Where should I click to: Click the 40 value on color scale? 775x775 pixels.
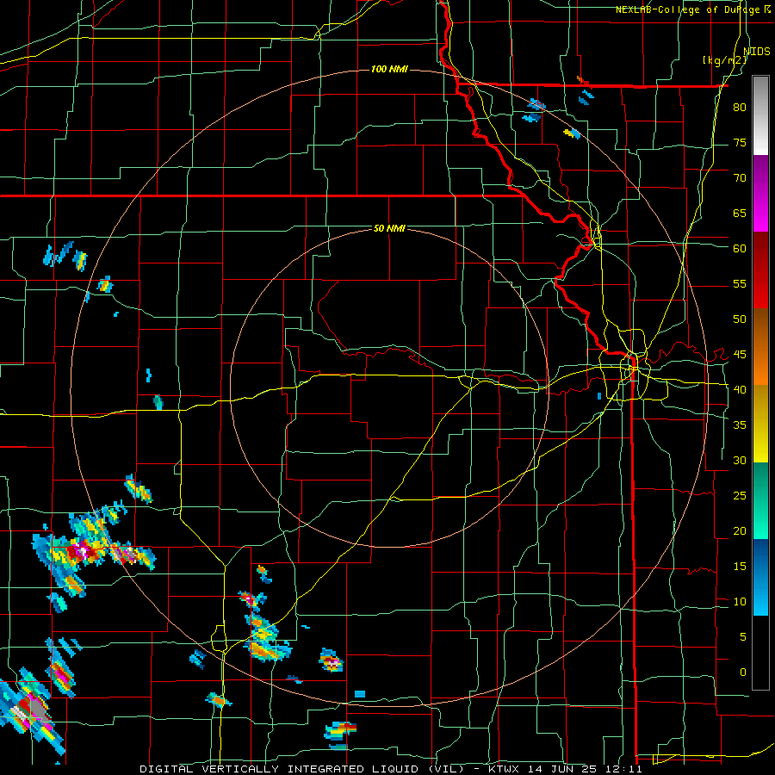[740, 389]
